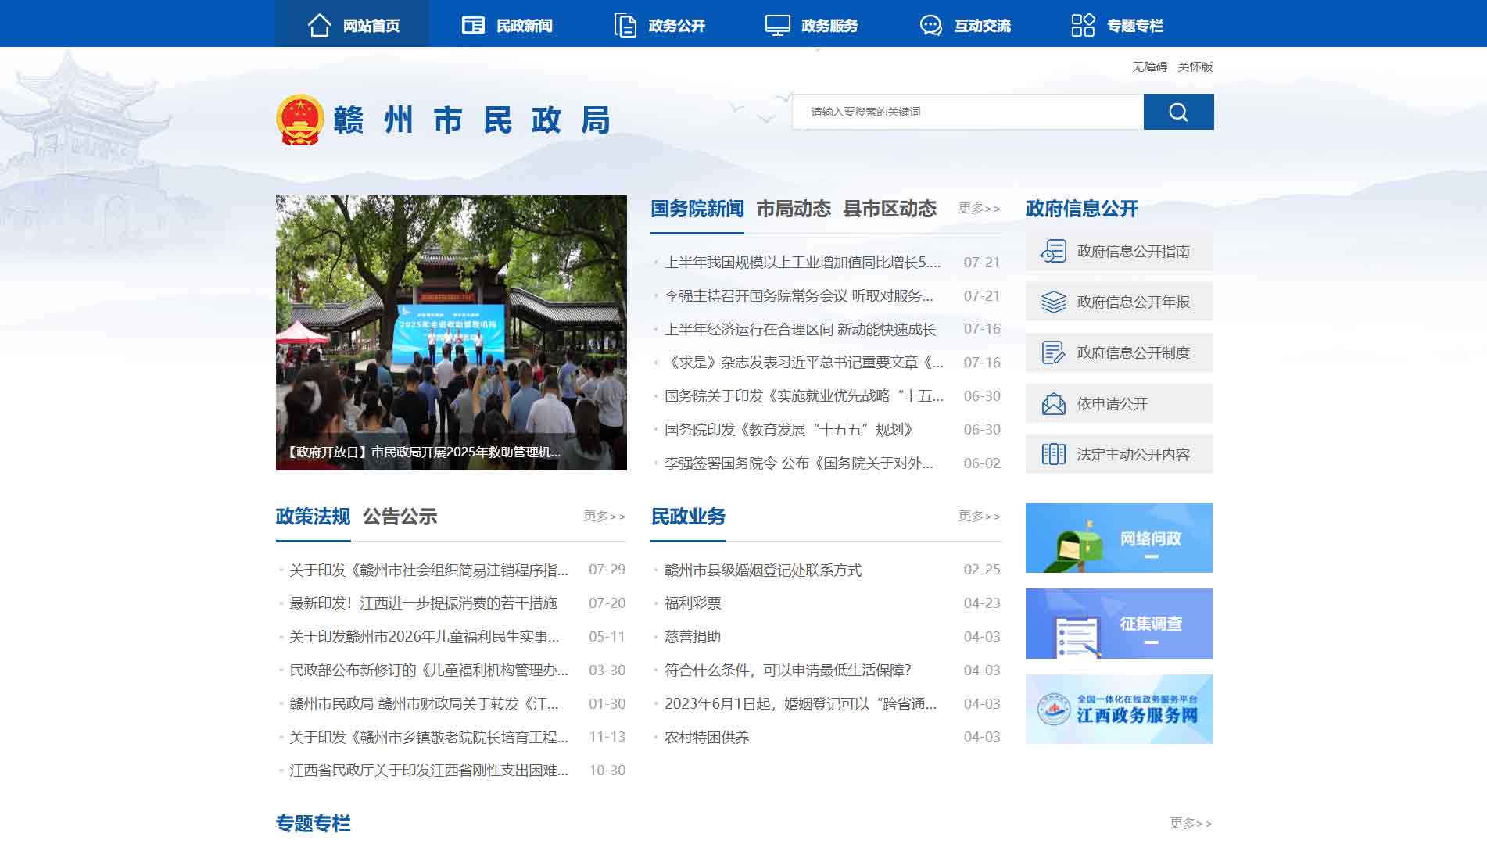
Task: Click the book icon next to 法定主动公开内容
Action: point(1053,454)
